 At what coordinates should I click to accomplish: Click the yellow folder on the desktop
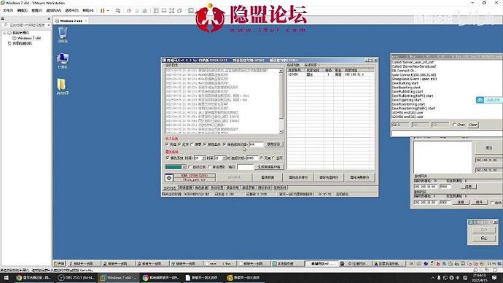[x=62, y=86]
